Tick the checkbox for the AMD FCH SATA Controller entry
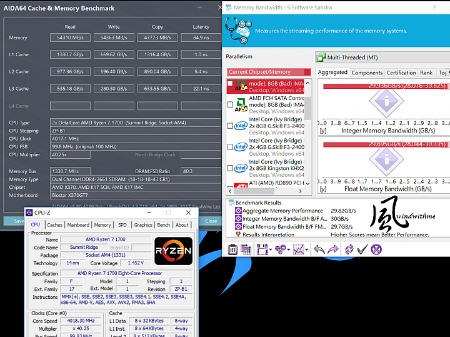Image resolution: width=450 pixels, height=337 pixels. pos(230,104)
